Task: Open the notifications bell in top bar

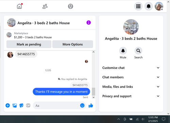Action: click(x=149, y=6)
